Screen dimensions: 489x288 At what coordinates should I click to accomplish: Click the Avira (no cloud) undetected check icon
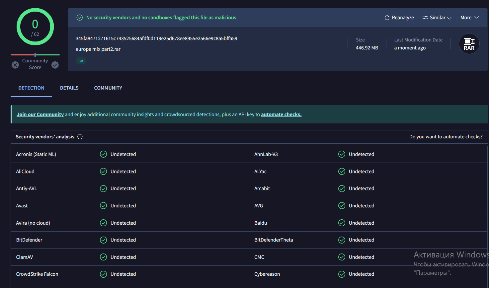click(x=104, y=223)
